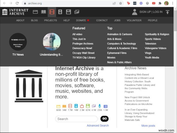Open the PROJECTS menu item
Screen dimensions: 177x133
pos(51,20)
